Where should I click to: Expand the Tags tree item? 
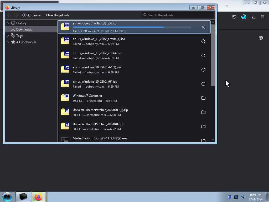pyautogui.click(x=8, y=36)
